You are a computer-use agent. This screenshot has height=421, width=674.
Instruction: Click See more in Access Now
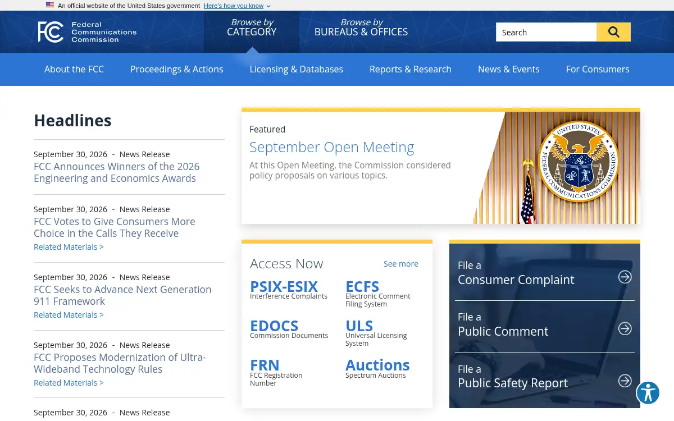[401, 264]
